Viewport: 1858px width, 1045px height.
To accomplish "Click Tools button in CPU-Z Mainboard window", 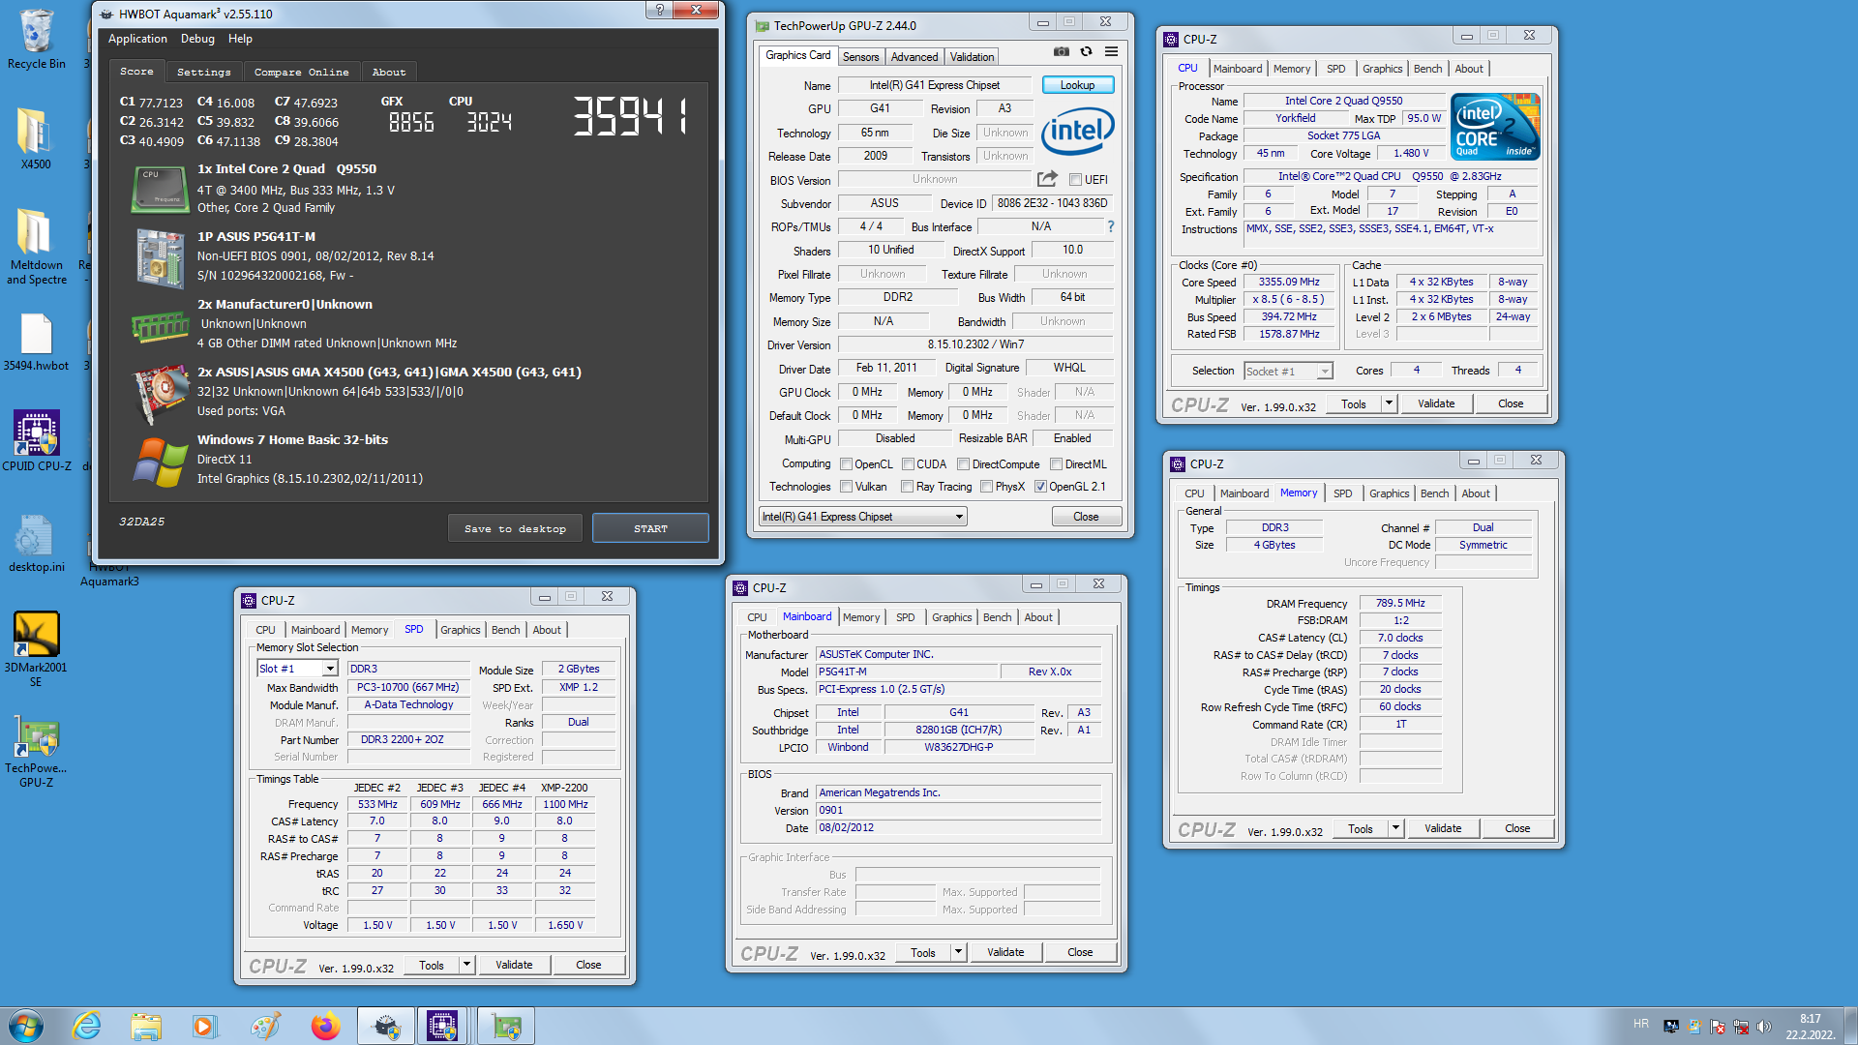I will click(x=923, y=952).
